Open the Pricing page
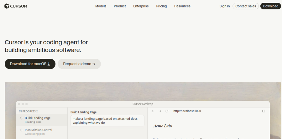 pos(161,6)
